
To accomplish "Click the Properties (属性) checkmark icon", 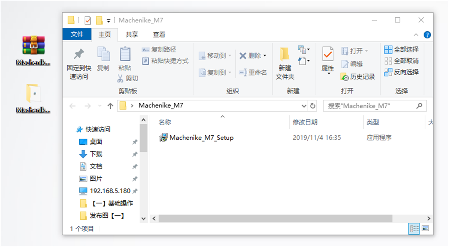I will pos(328,55).
